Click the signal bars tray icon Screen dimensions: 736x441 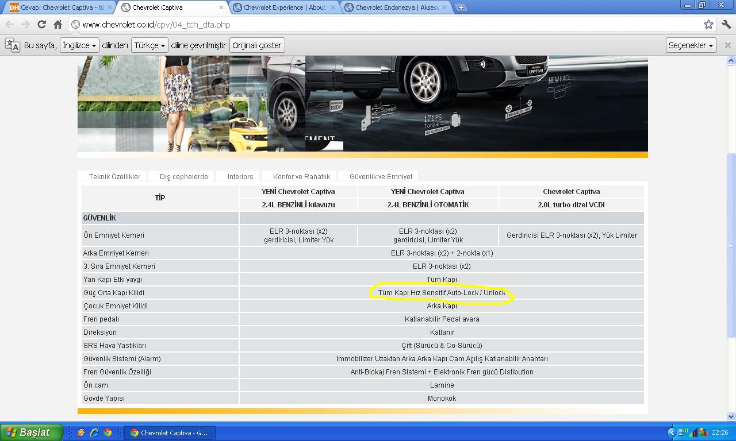point(693,432)
